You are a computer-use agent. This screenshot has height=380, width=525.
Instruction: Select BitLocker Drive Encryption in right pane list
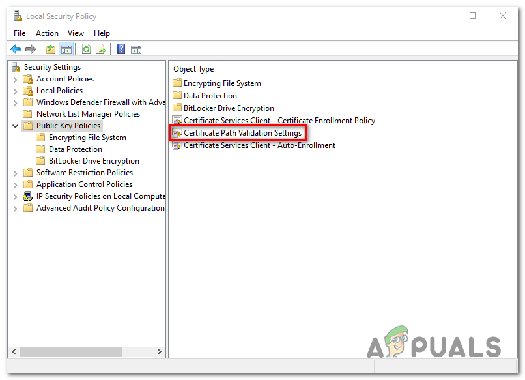coord(229,108)
